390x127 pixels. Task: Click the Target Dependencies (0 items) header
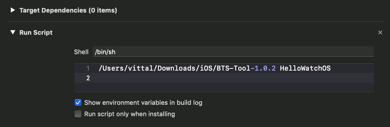click(68, 11)
